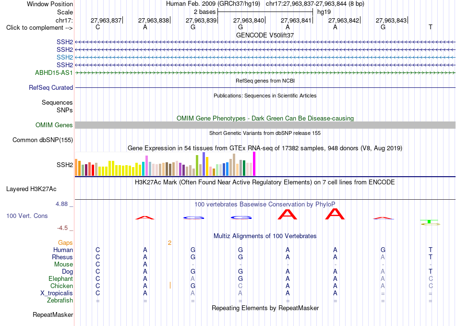Click 'Multiz Alignments of 100 Vertebrates' title
Viewport: 456px width, 326px height.
pyautogui.click(x=265, y=236)
